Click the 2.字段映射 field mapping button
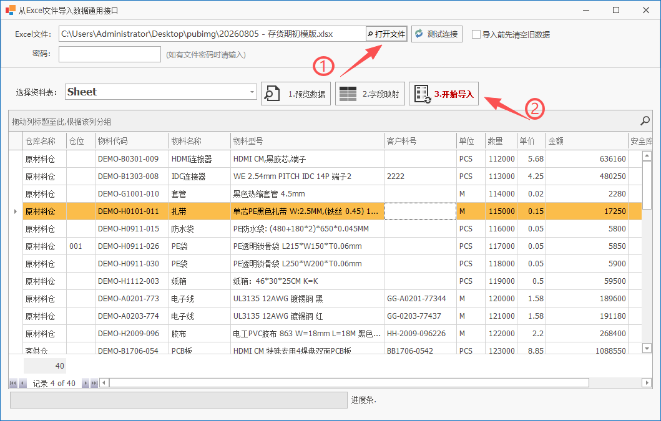 [370, 94]
